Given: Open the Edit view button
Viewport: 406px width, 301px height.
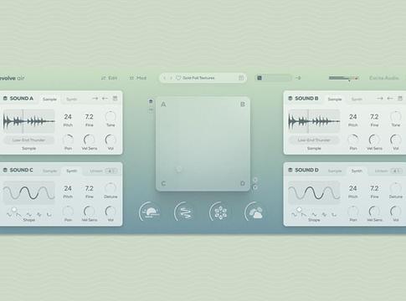Looking at the screenshot, I should [x=109, y=78].
